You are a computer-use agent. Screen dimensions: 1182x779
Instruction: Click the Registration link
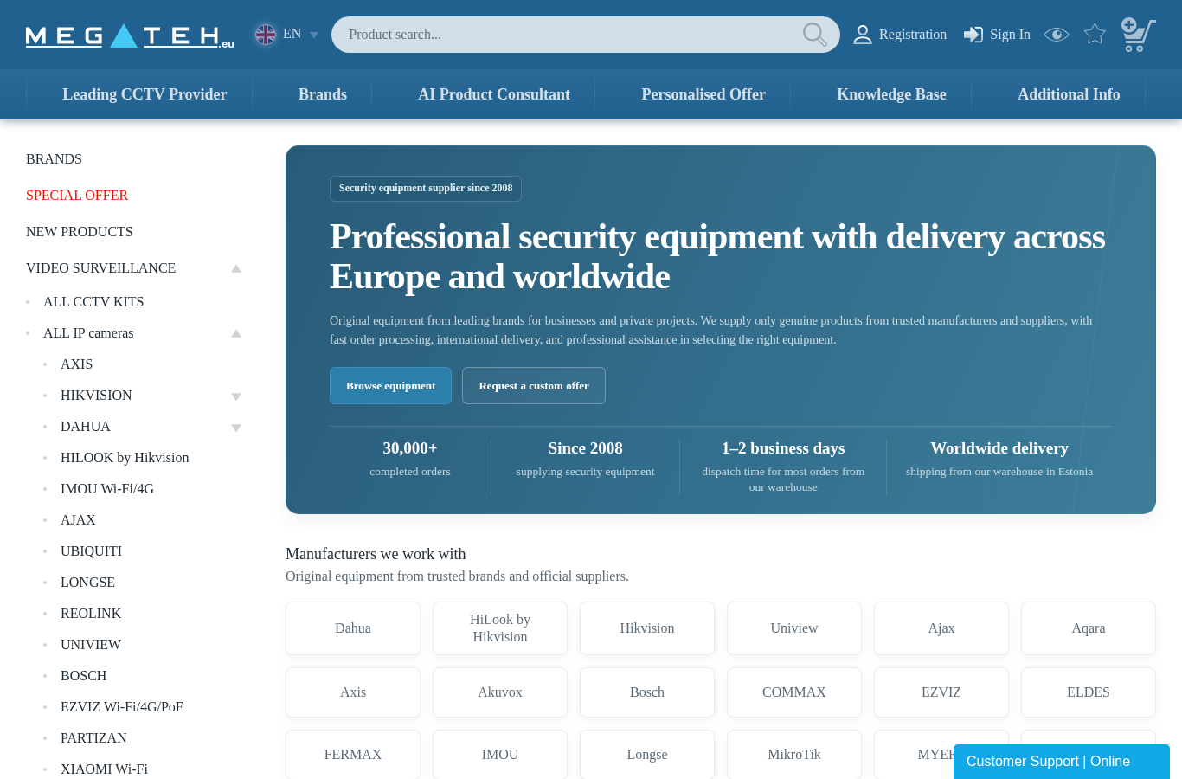tap(913, 35)
